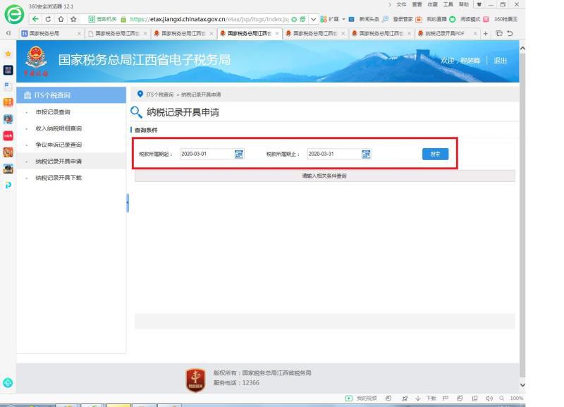The width and height of the screenshot is (564, 407).
Task: Open 新闻头条 in the bookmarks bar
Action: (x=369, y=19)
